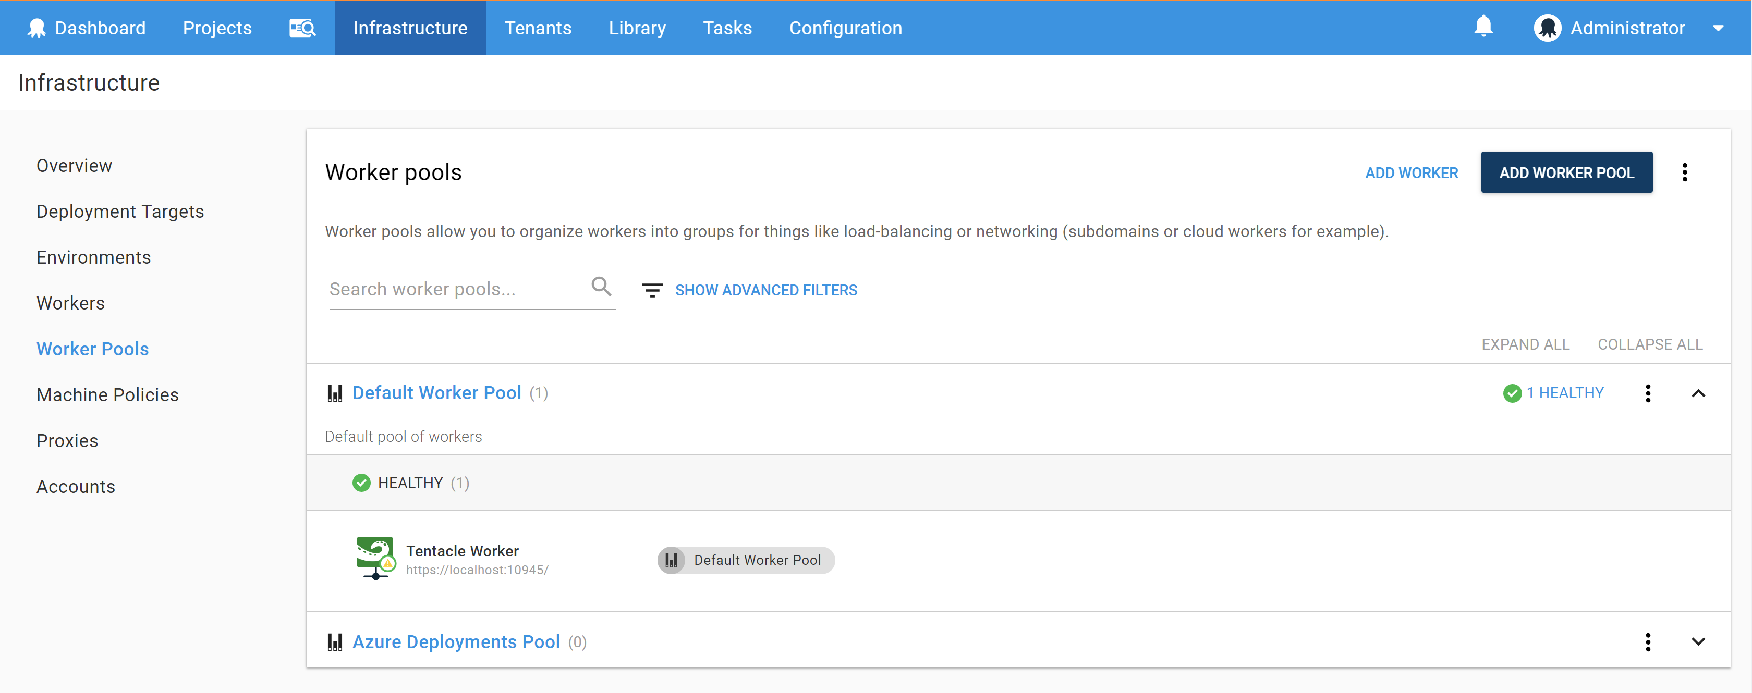
Task: Open the Administrator dropdown arrow
Action: click(1718, 29)
